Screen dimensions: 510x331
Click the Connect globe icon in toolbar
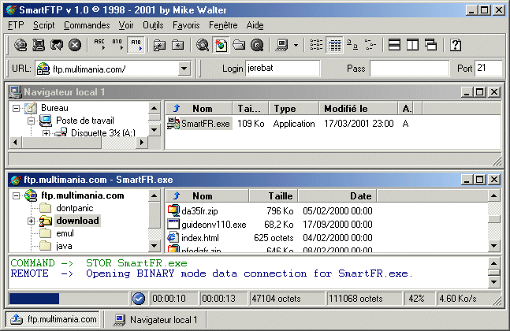click(x=20, y=45)
